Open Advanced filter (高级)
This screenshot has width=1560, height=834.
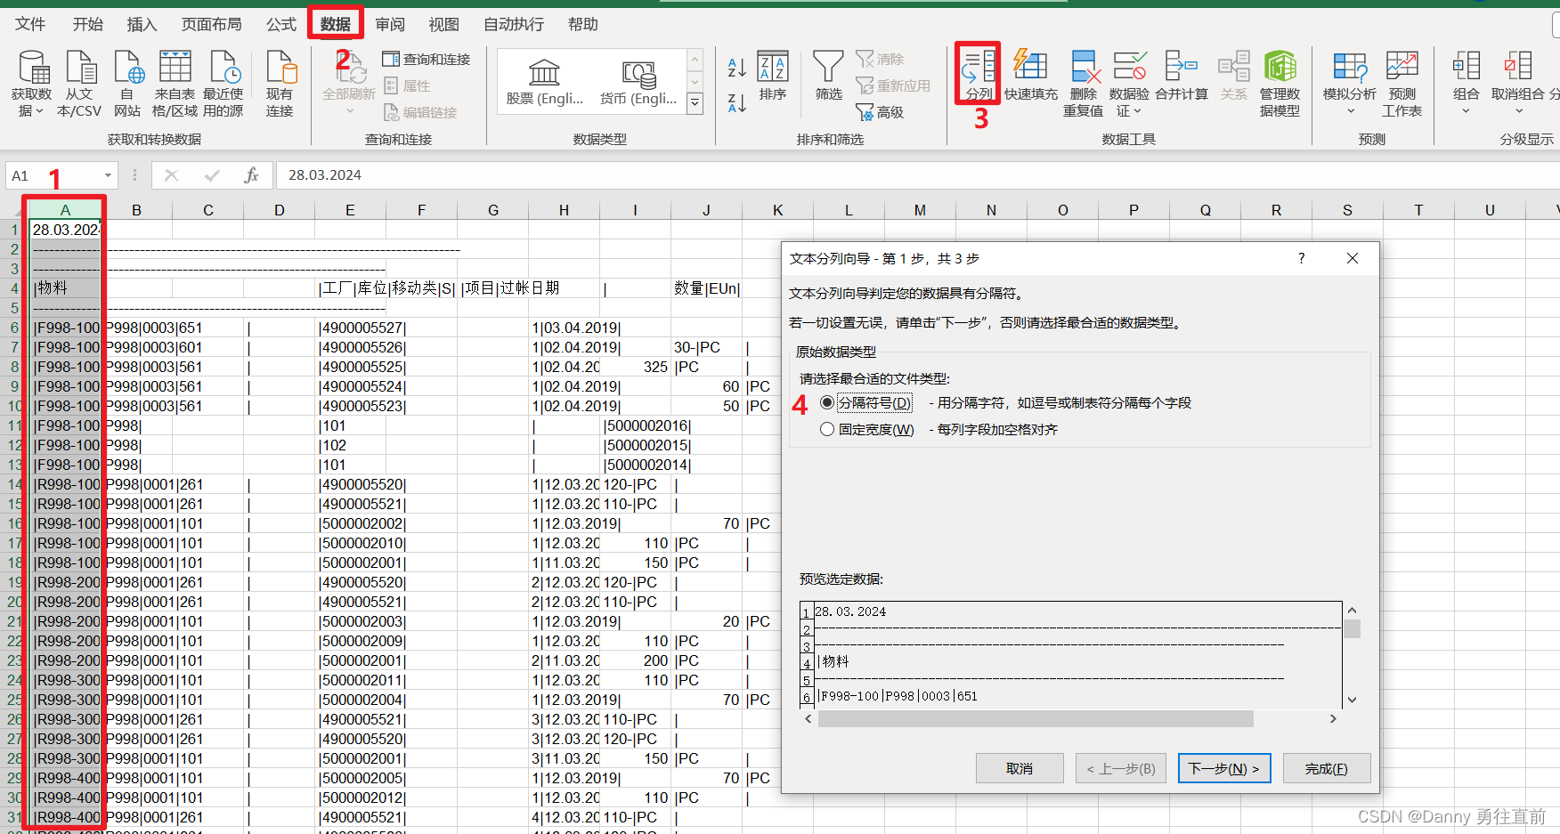pyautogui.click(x=880, y=112)
